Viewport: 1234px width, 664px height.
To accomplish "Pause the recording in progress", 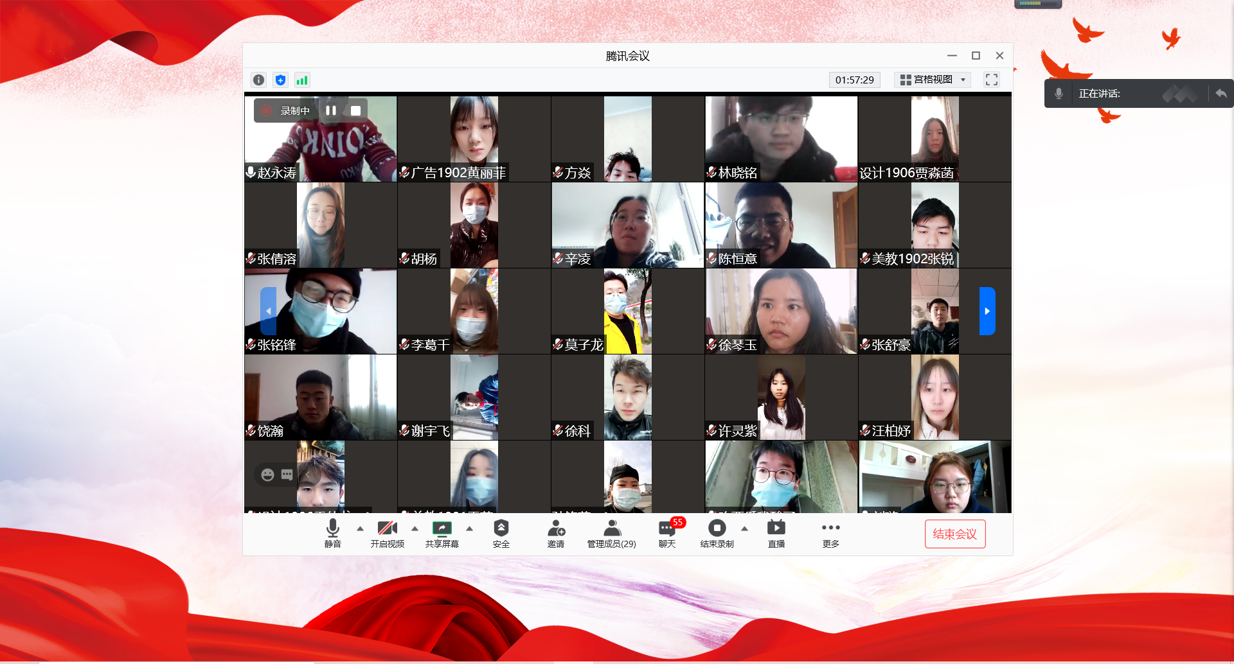I will pos(331,110).
